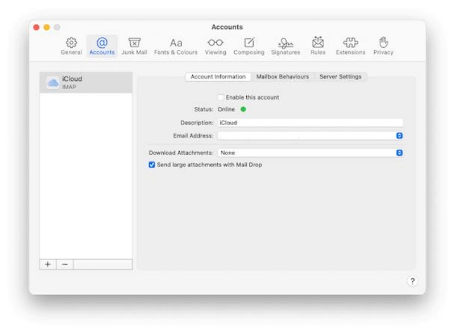
Task: Close the Accounts window with red button
Action: pos(36,27)
